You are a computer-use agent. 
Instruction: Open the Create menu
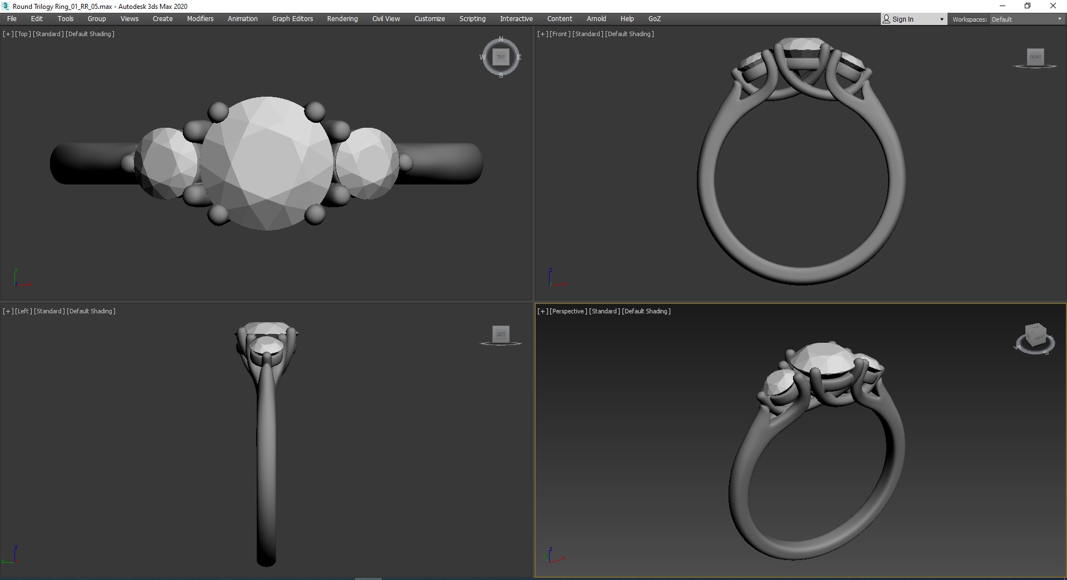coord(163,19)
